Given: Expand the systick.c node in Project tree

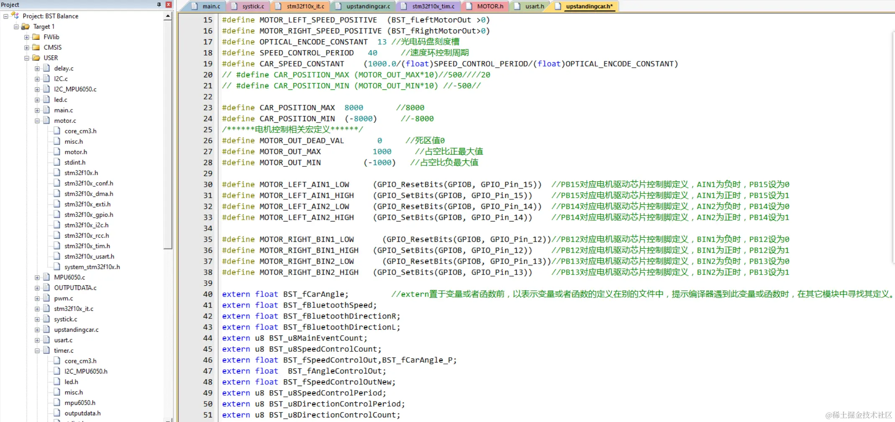Looking at the screenshot, I should coord(37,319).
